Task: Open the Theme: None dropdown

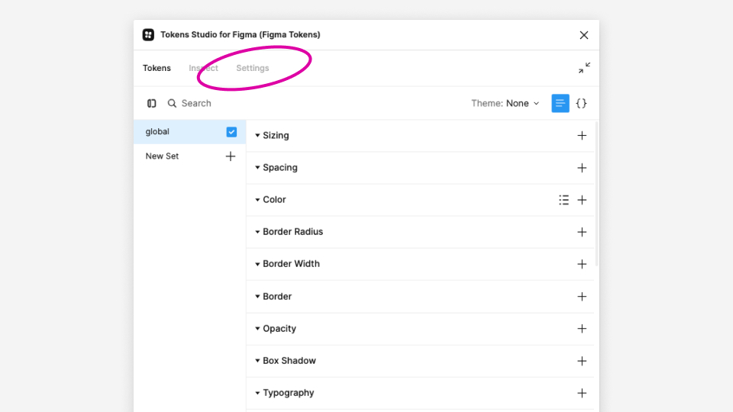Action: point(505,103)
